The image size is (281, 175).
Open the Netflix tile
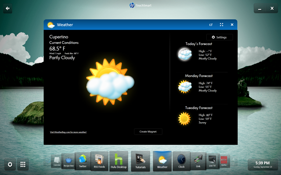224,161
